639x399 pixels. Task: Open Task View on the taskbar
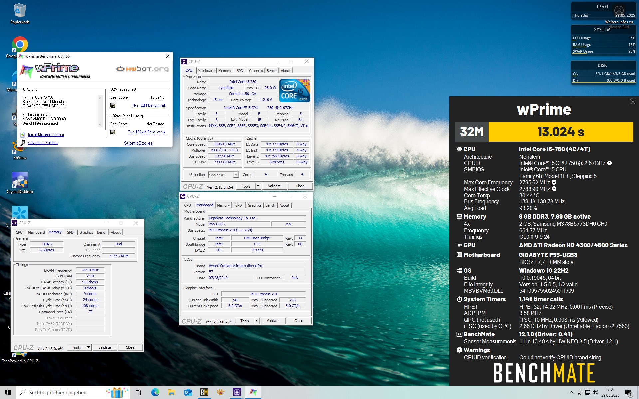pos(138,392)
